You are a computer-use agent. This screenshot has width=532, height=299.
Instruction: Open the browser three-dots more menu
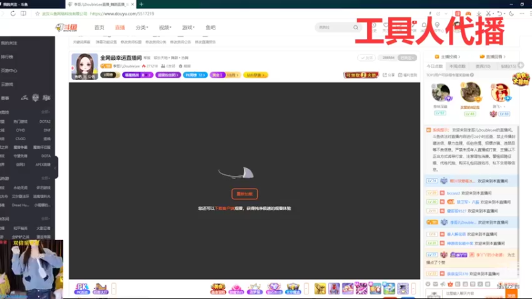[x=522, y=13]
